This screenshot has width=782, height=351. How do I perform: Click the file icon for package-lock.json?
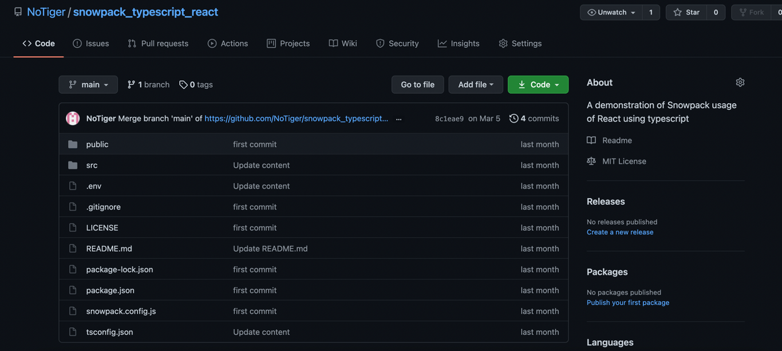tap(73, 269)
